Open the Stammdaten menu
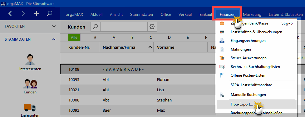Screen dimensions: 305x117 142,14
